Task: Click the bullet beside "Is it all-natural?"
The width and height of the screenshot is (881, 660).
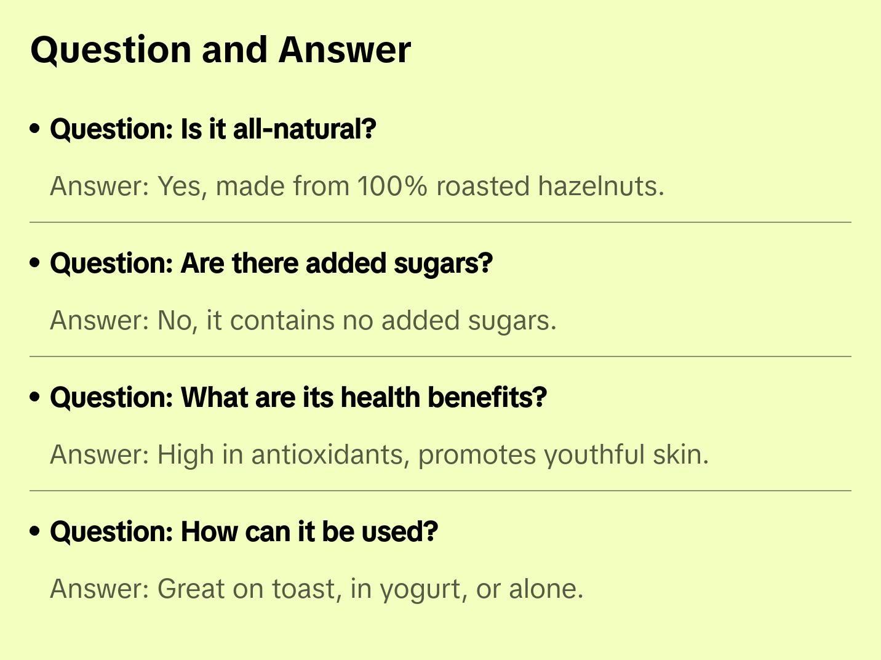Action: 35,129
